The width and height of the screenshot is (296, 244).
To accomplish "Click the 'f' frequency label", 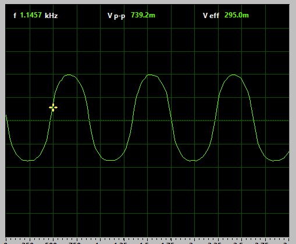I will (15, 15).
